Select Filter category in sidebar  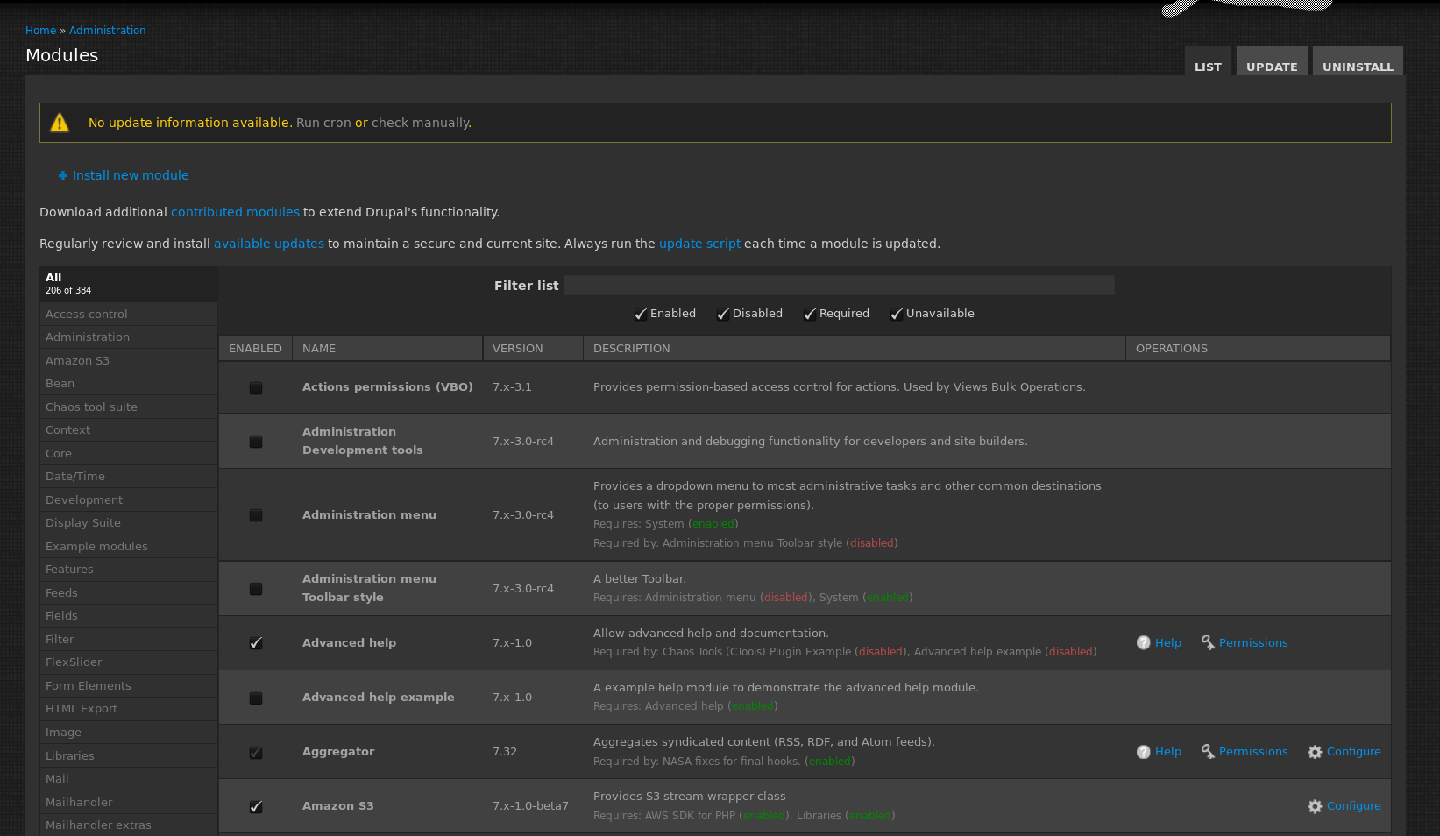point(129,639)
